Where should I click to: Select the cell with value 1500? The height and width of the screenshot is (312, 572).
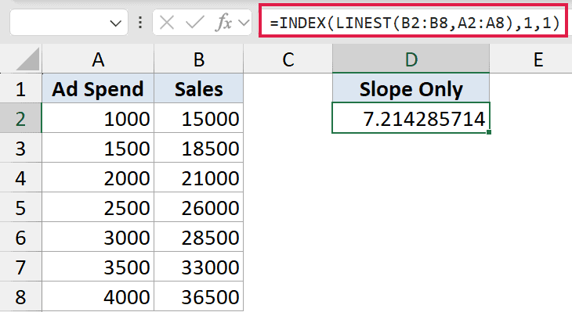tap(98, 148)
